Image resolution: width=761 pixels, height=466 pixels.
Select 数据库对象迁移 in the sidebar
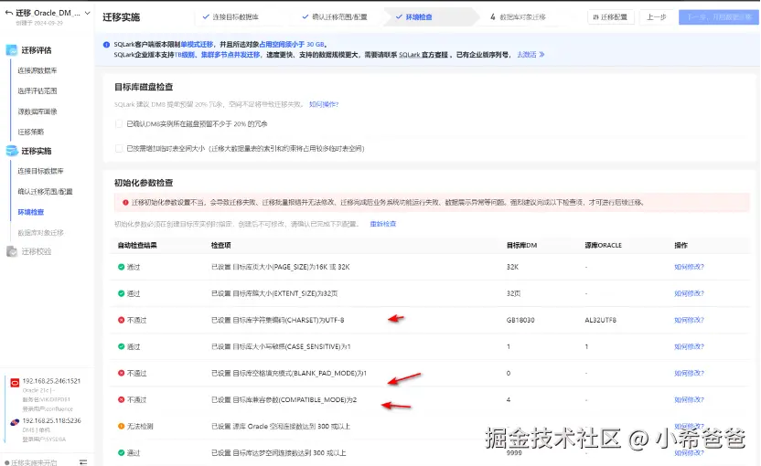[x=41, y=233]
